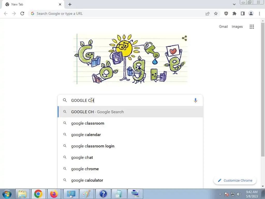Open the volume speaker tray icon

(239, 194)
